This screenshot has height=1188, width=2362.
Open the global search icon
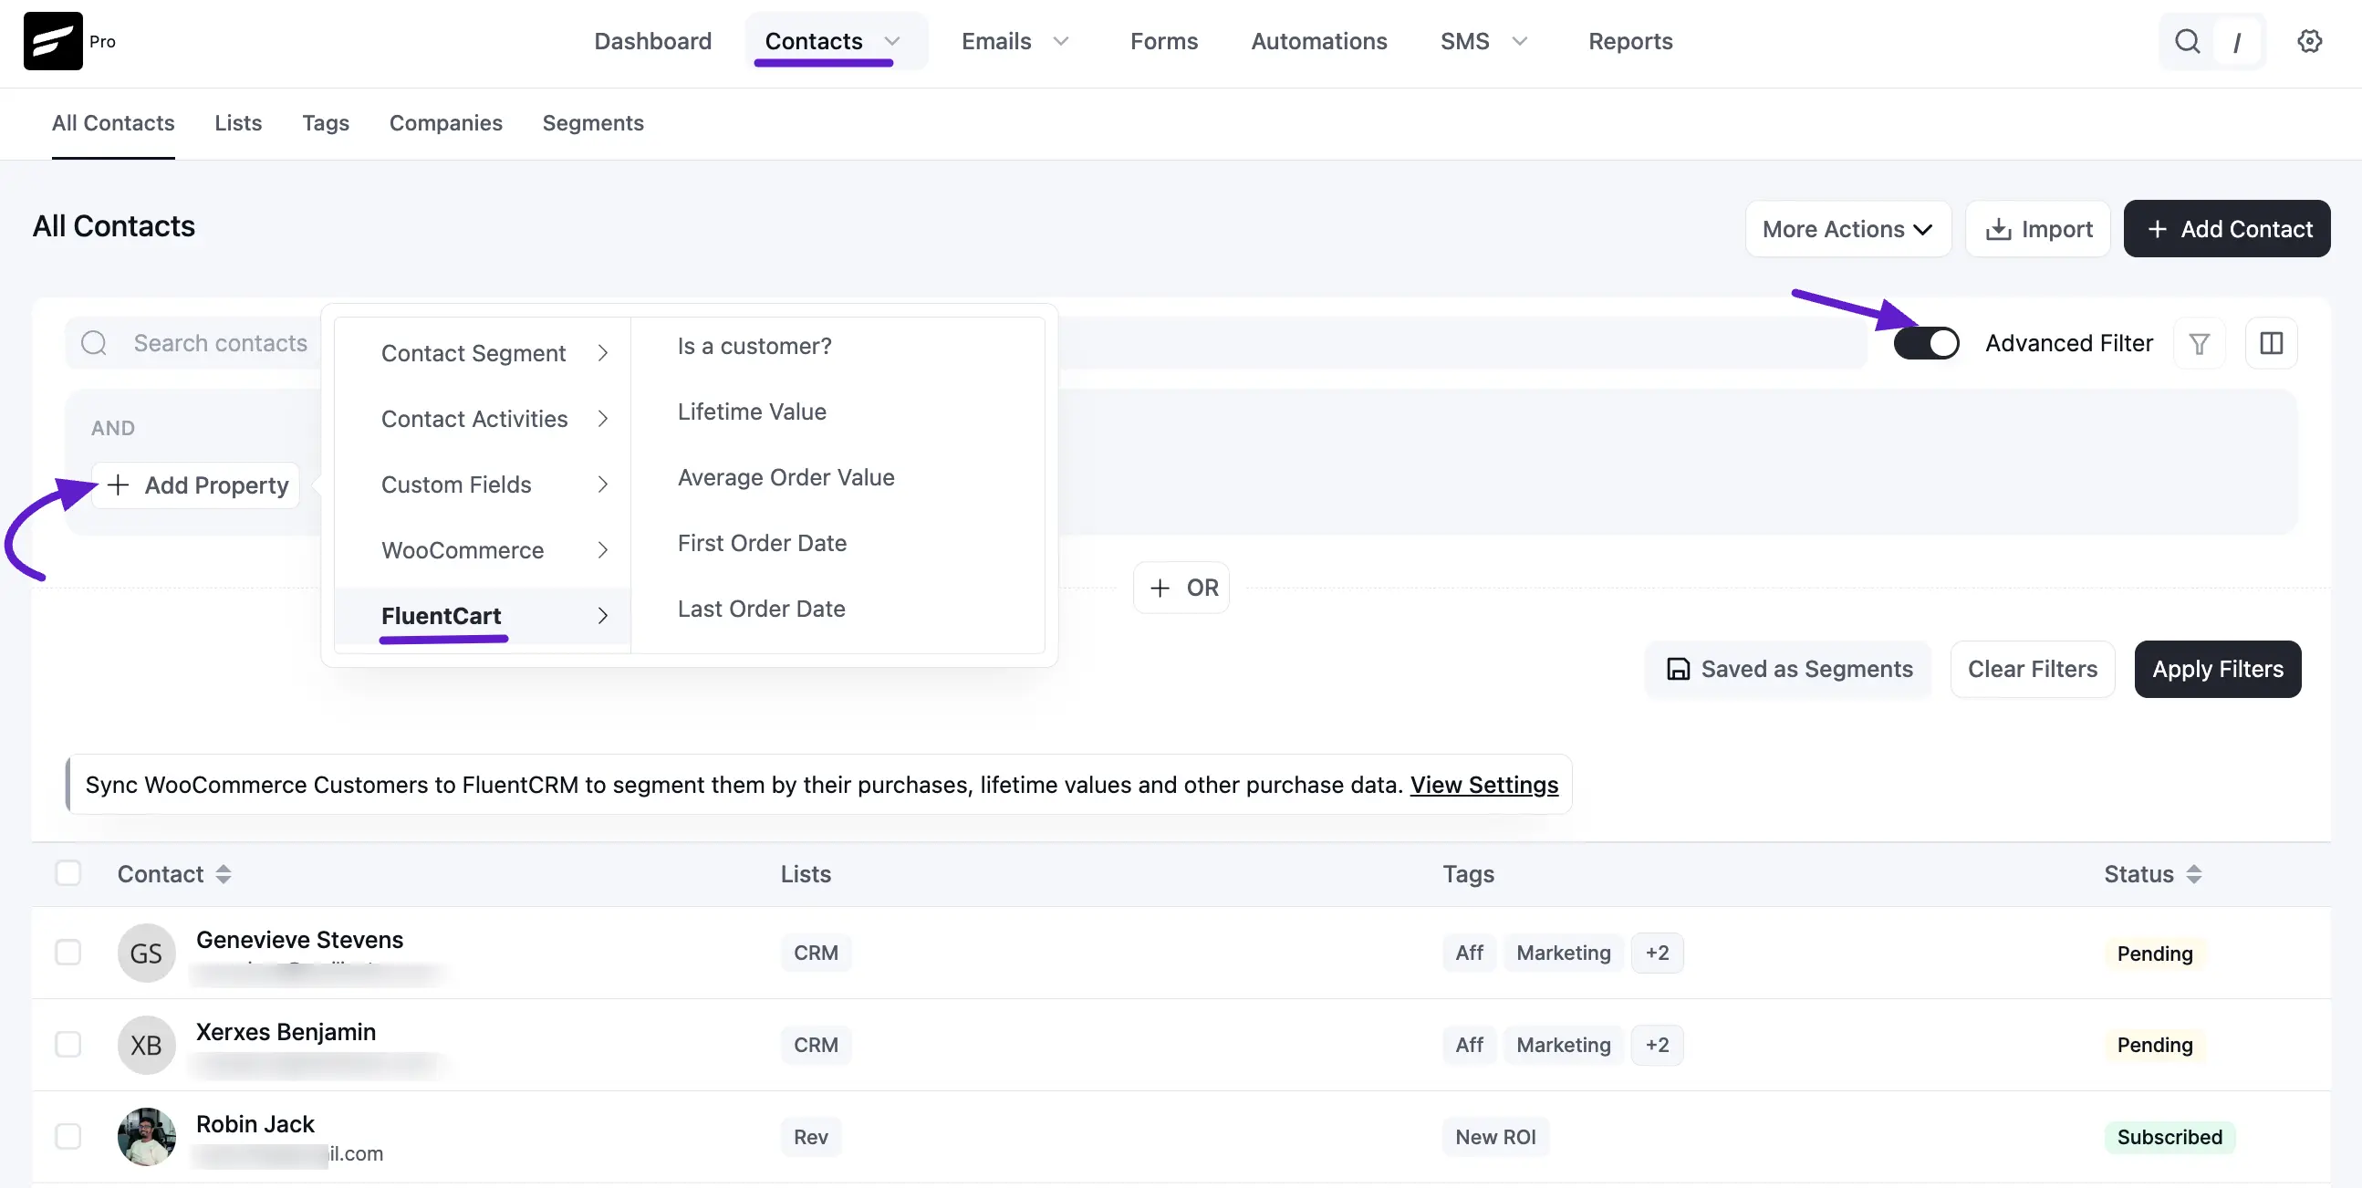coord(2187,41)
